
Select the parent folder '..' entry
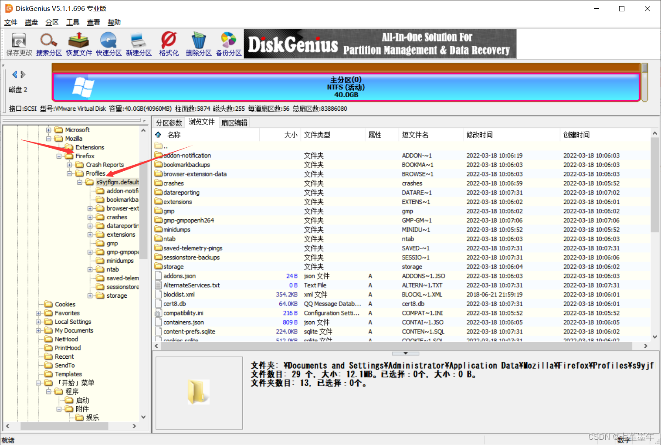161,146
